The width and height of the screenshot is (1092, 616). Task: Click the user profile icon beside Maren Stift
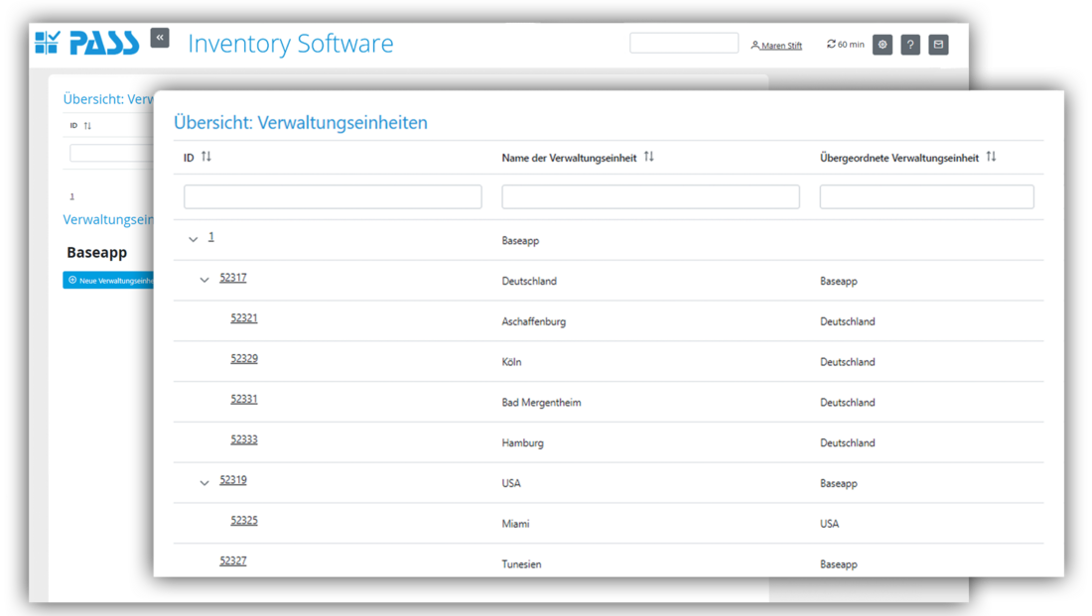click(x=756, y=45)
